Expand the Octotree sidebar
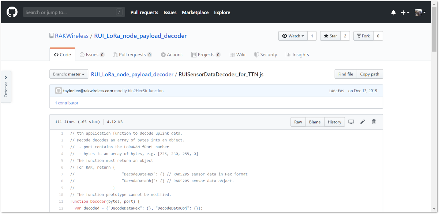This screenshot has width=439, height=214. [6, 86]
